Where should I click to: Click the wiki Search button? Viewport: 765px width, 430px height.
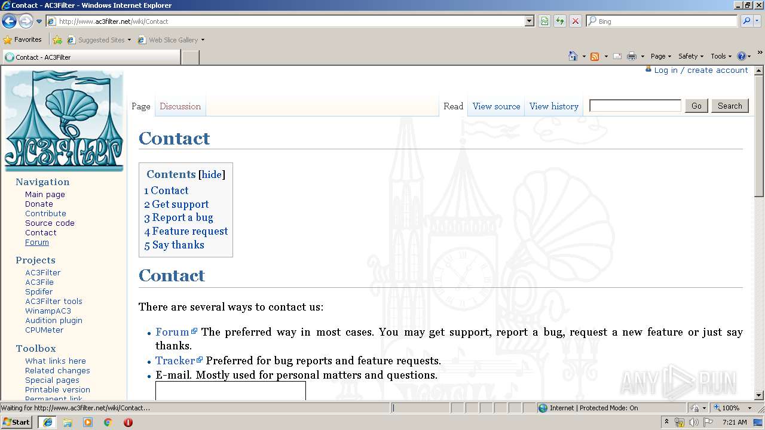pos(730,106)
